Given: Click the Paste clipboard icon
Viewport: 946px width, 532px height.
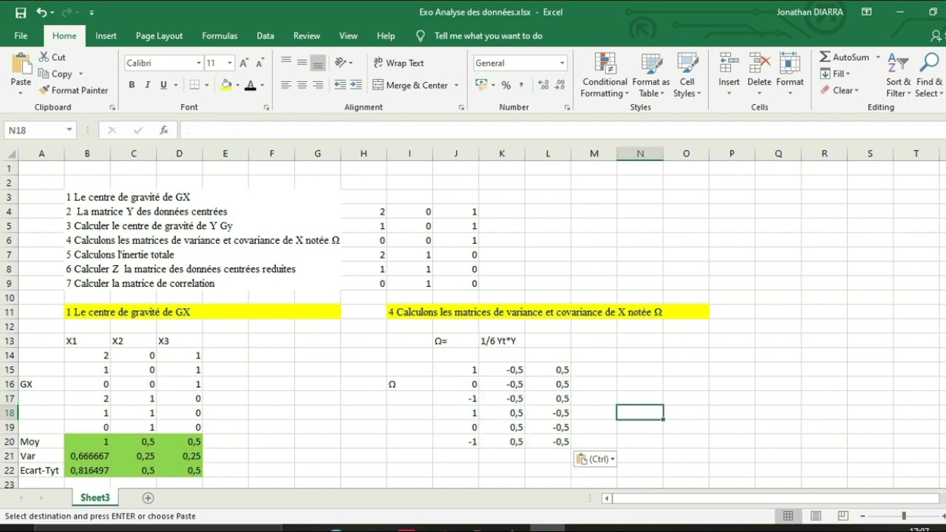Looking at the screenshot, I should click(21, 64).
